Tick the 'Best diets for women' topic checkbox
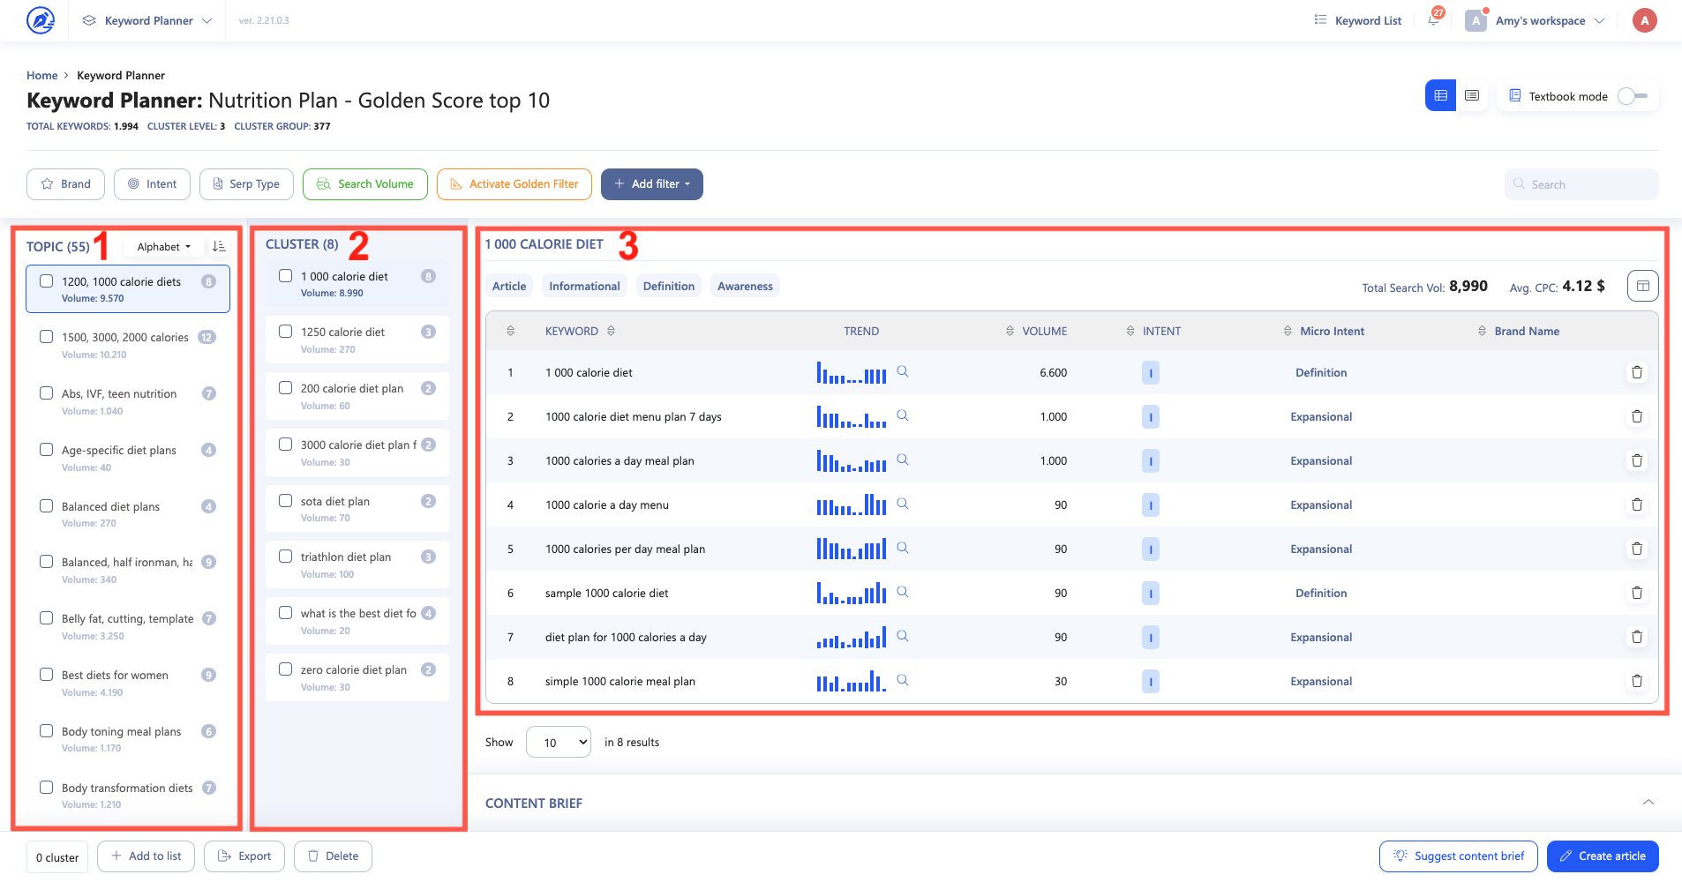This screenshot has width=1682, height=882. click(x=47, y=675)
